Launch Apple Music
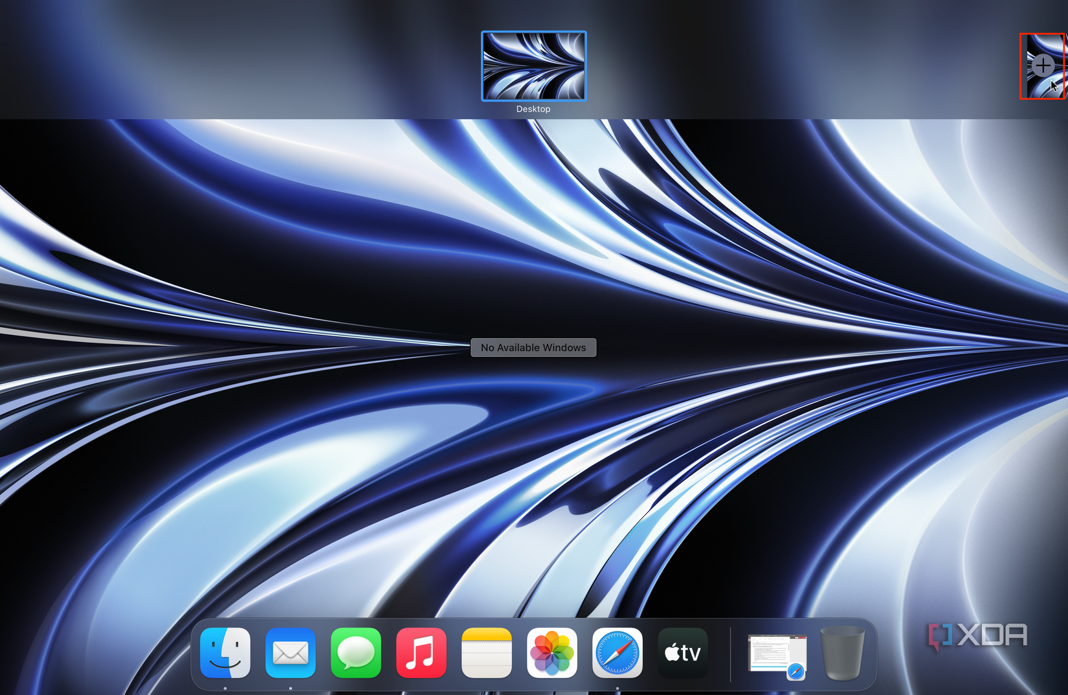 click(421, 653)
